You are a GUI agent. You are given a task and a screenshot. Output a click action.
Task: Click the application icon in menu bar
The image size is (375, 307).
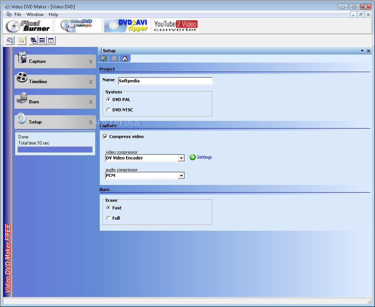pyautogui.click(x=9, y=14)
